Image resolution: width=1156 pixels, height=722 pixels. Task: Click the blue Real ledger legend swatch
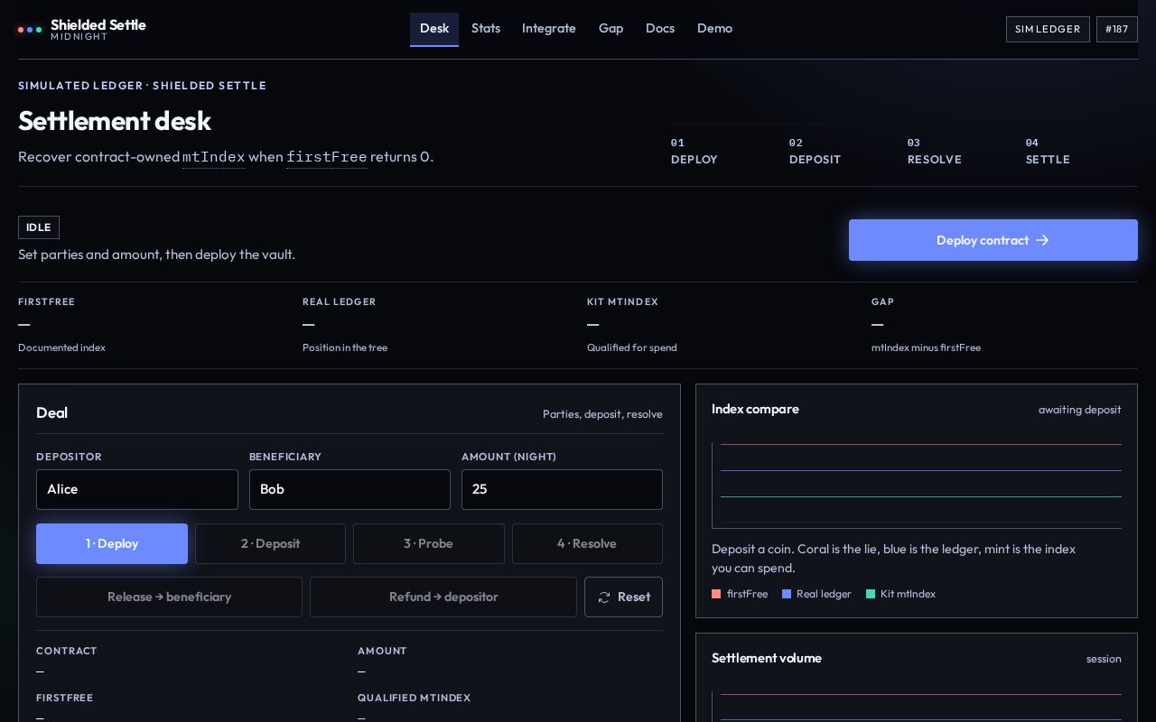tap(787, 594)
